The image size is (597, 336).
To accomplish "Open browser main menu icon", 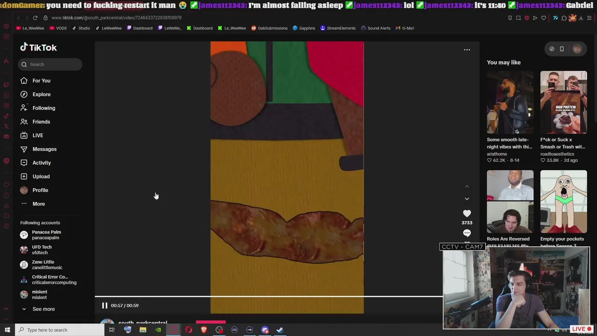I will [x=590, y=18].
